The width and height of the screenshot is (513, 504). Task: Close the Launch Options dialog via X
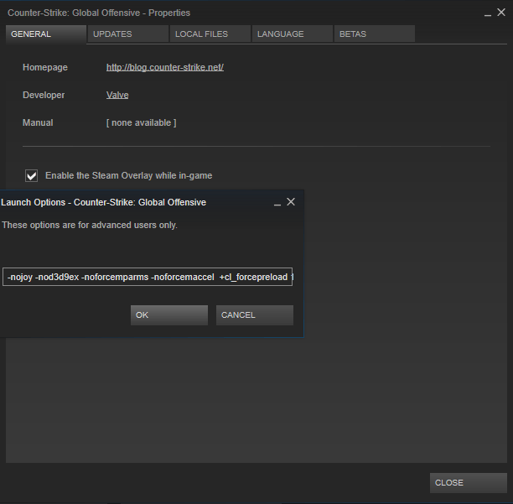coord(291,202)
